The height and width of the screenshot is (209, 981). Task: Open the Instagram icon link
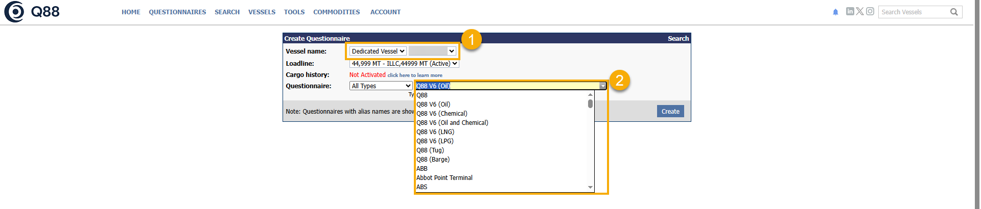[x=870, y=11]
